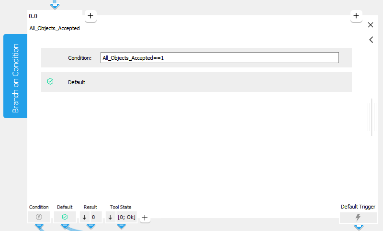The image size is (383, 231).
Task: Click the Tool State value [0; Ok]
Action: 126,217
